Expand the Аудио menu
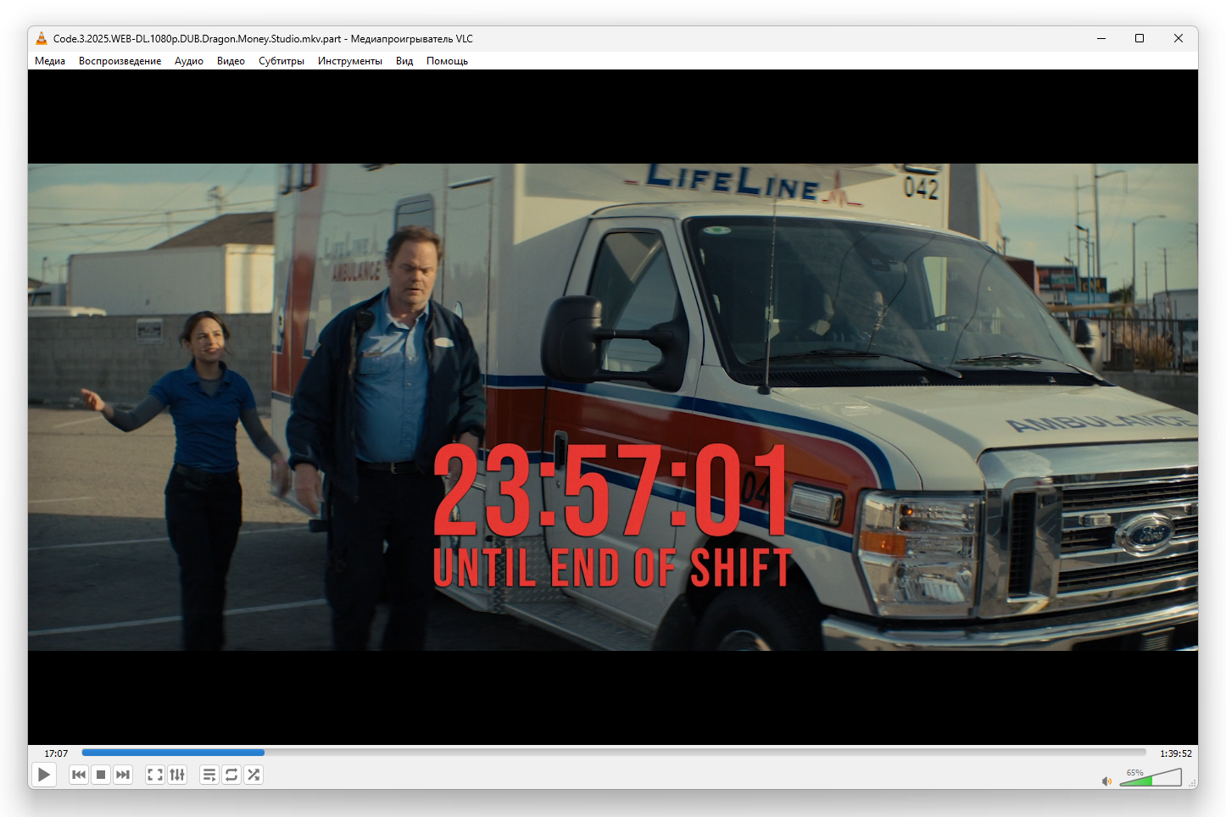The height and width of the screenshot is (817, 1226). coord(189,61)
